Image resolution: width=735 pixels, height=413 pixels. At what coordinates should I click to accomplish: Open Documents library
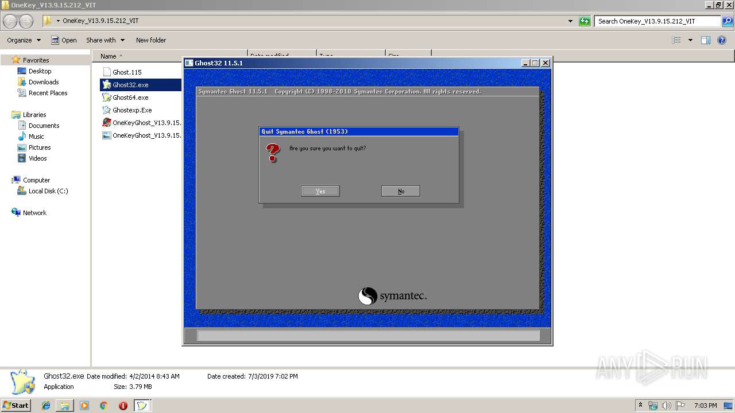click(44, 126)
